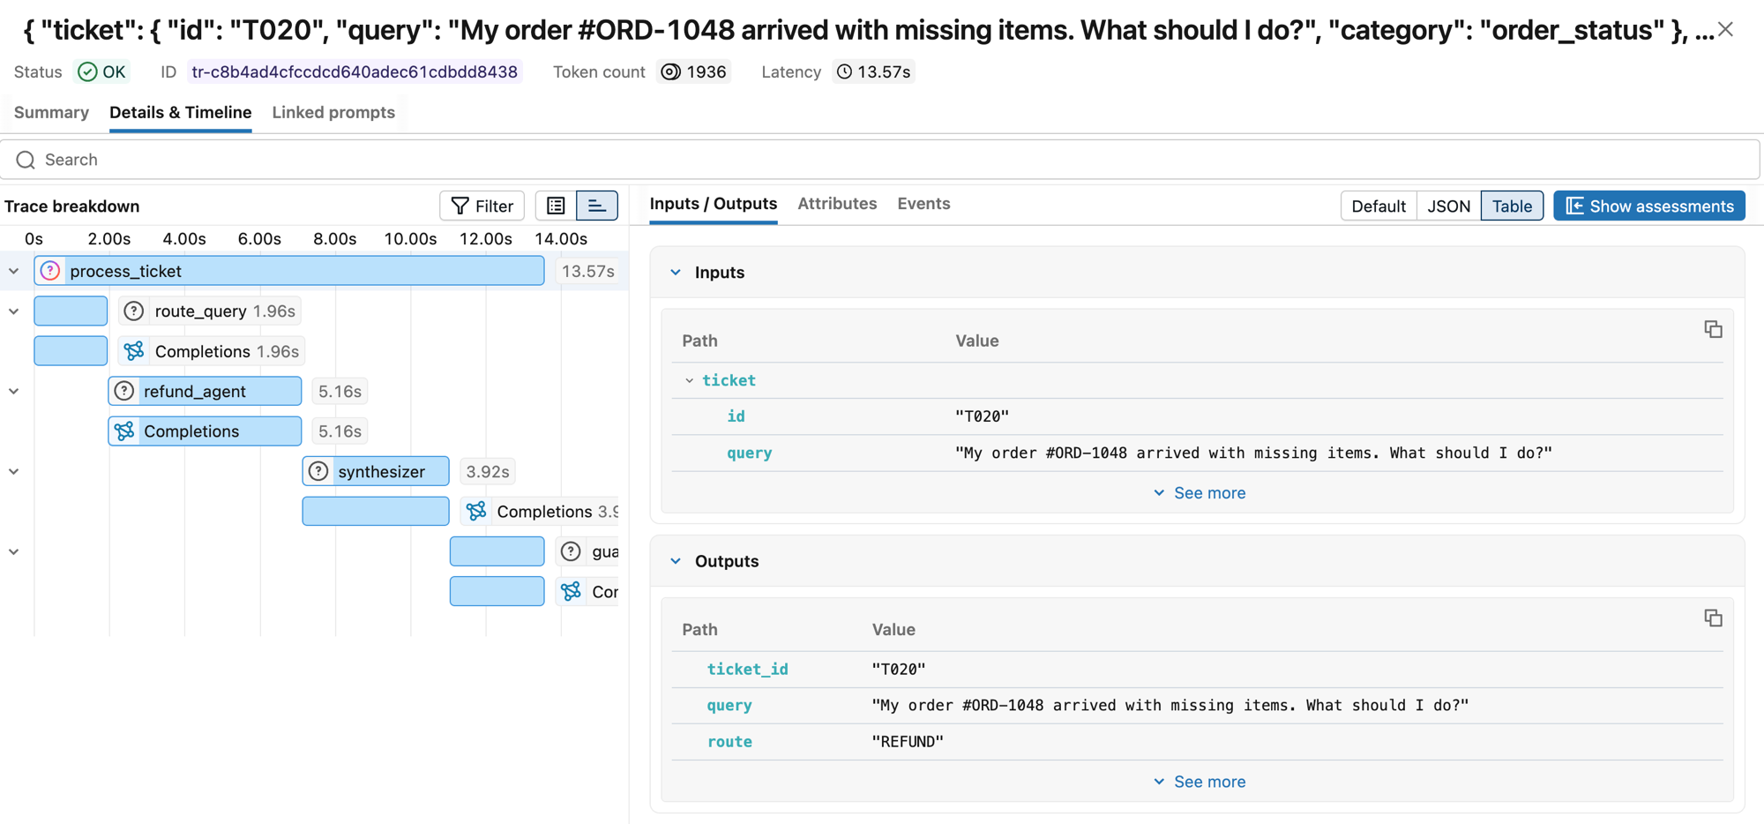1764x824 pixels.
Task: Click See more under Inputs
Action: pos(1198,492)
